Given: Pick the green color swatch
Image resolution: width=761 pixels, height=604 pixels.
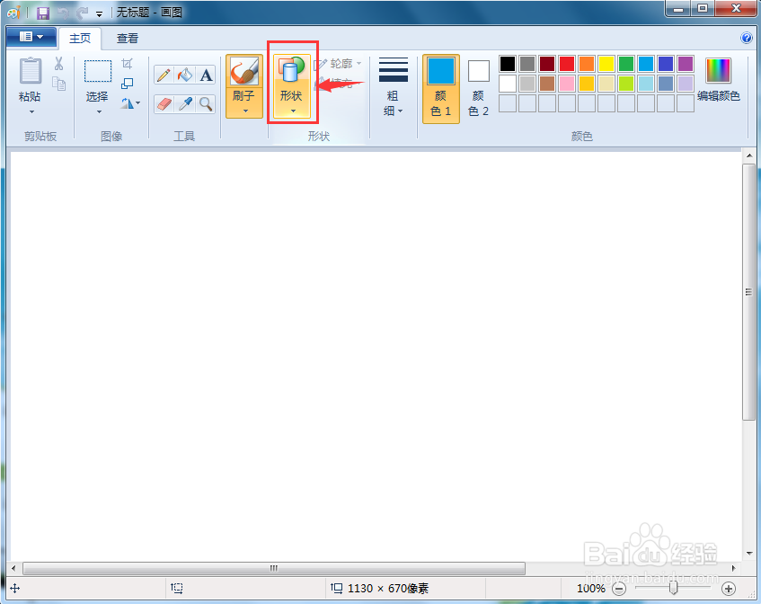Looking at the screenshot, I should tap(626, 64).
